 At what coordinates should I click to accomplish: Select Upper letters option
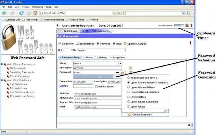(128, 107)
